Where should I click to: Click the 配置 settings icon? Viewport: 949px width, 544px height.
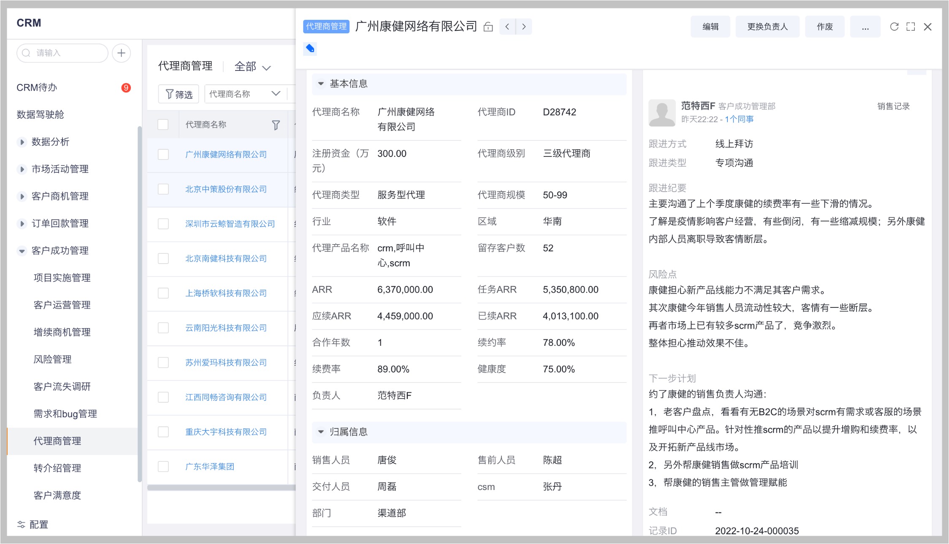(x=21, y=525)
